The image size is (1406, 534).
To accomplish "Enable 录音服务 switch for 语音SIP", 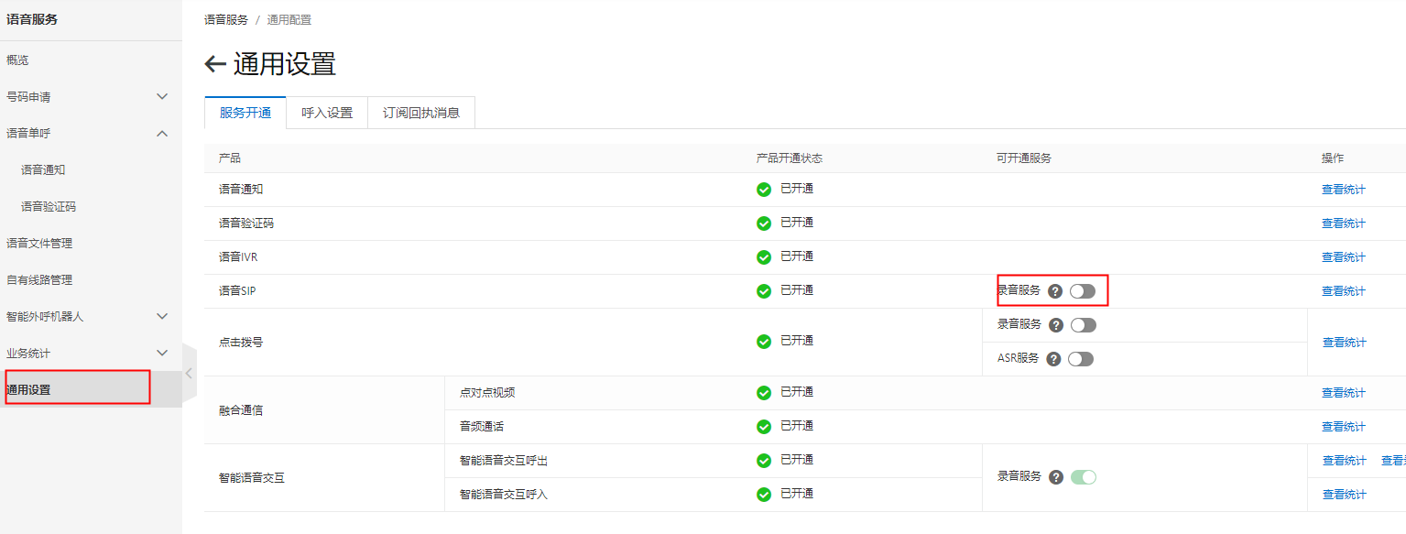I will pyautogui.click(x=1083, y=291).
